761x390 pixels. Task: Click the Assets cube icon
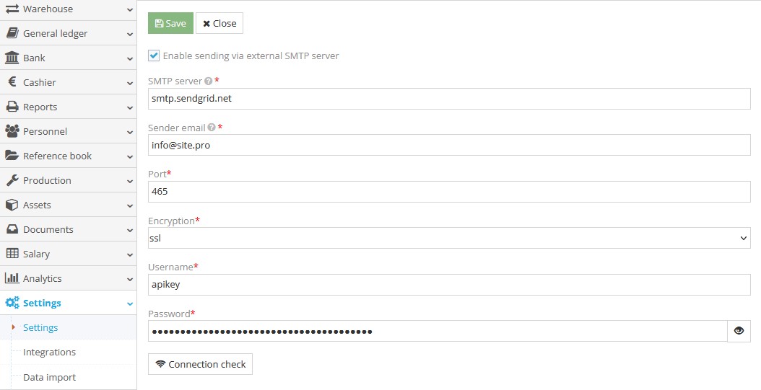pyautogui.click(x=12, y=205)
